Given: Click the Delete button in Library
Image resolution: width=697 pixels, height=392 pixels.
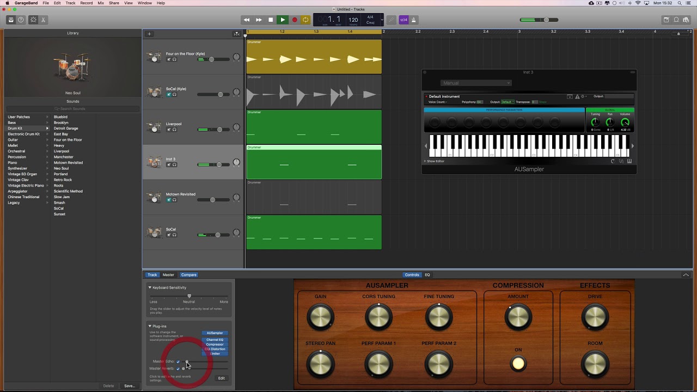Looking at the screenshot, I should (109, 386).
